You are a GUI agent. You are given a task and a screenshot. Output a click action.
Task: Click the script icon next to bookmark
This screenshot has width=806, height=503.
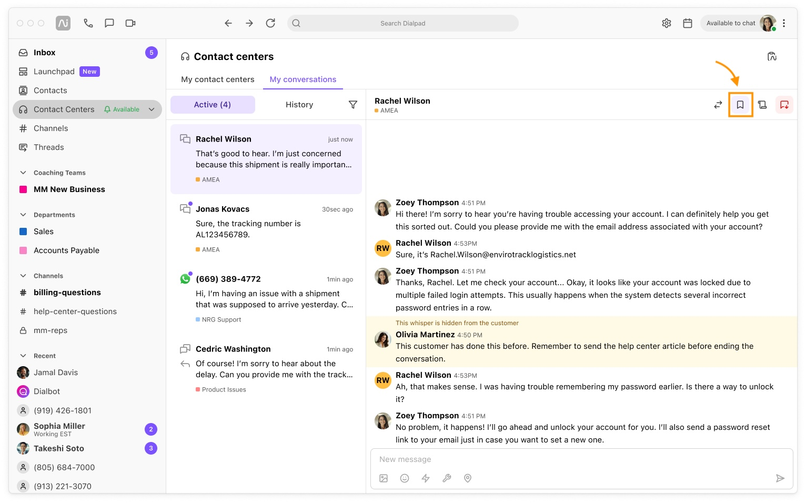pyautogui.click(x=762, y=105)
